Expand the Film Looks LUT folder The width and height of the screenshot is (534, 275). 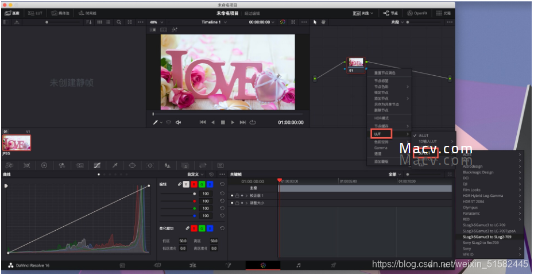pos(490,190)
